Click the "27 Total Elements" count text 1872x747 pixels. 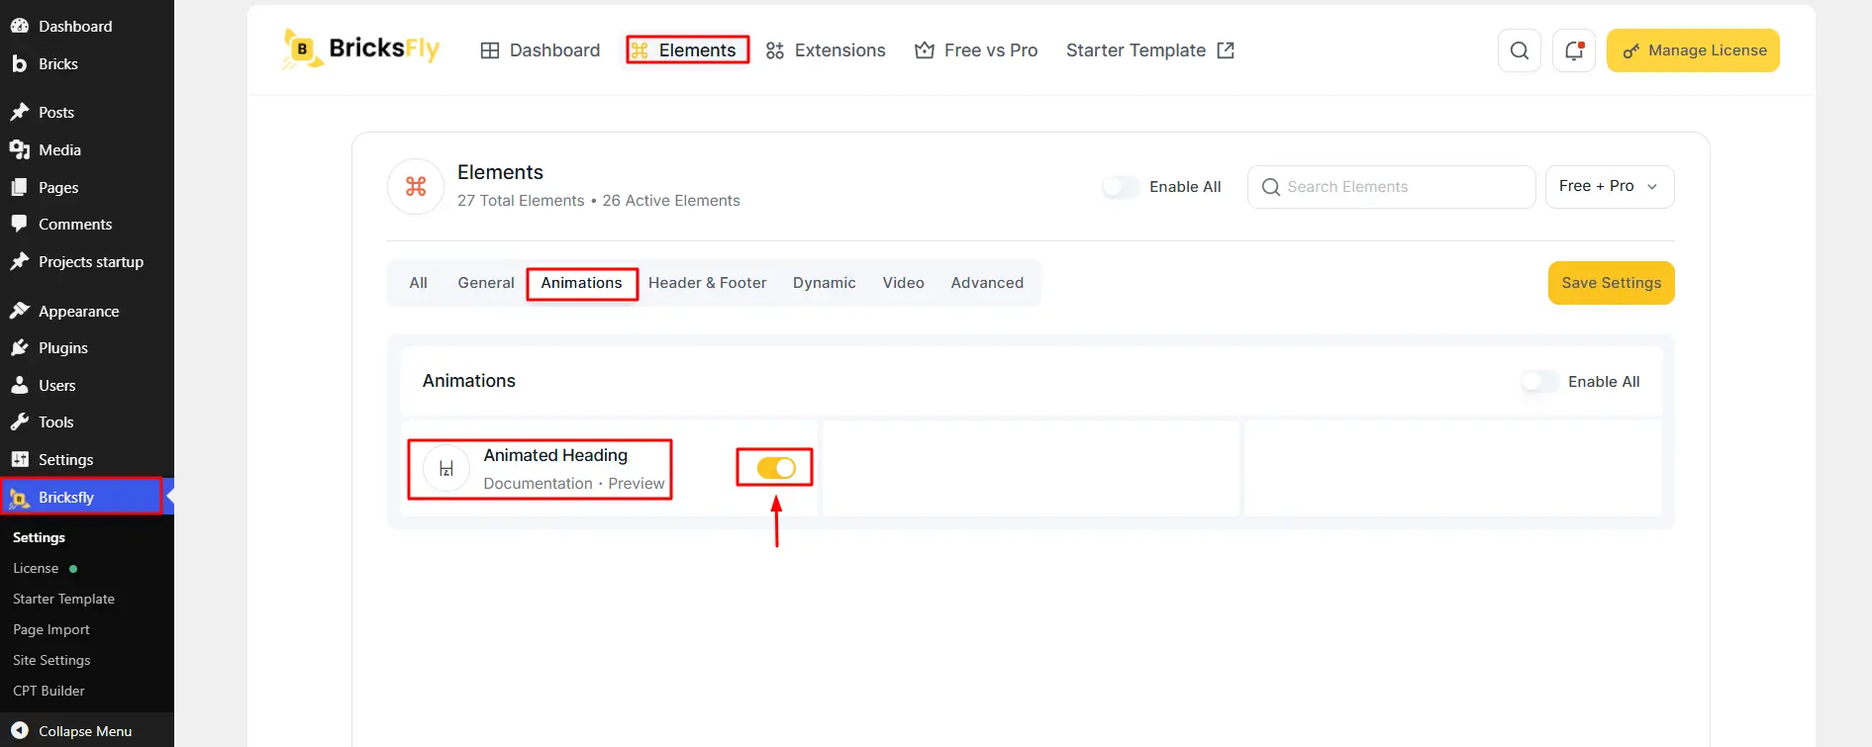click(521, 201)
